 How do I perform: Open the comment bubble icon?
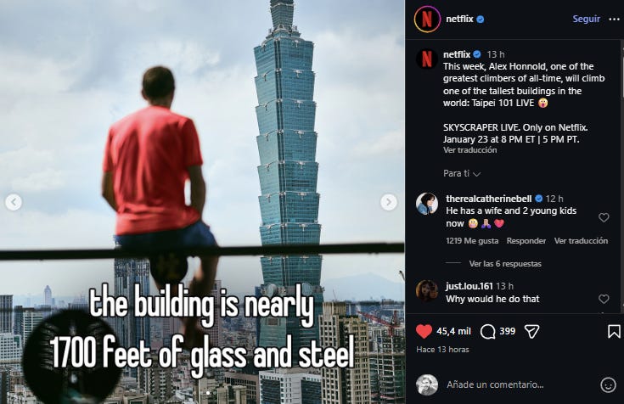(487, 331)
